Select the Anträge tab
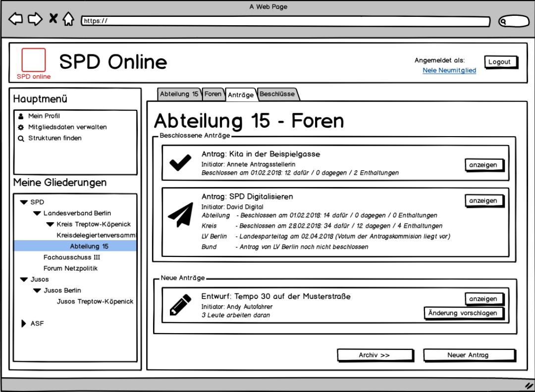The width and height of the screenshot is (535, 392). pos(241,95)
